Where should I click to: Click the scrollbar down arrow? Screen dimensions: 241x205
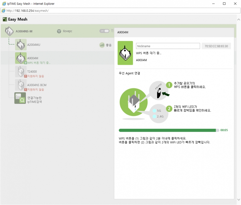click(x=238, y=199)
